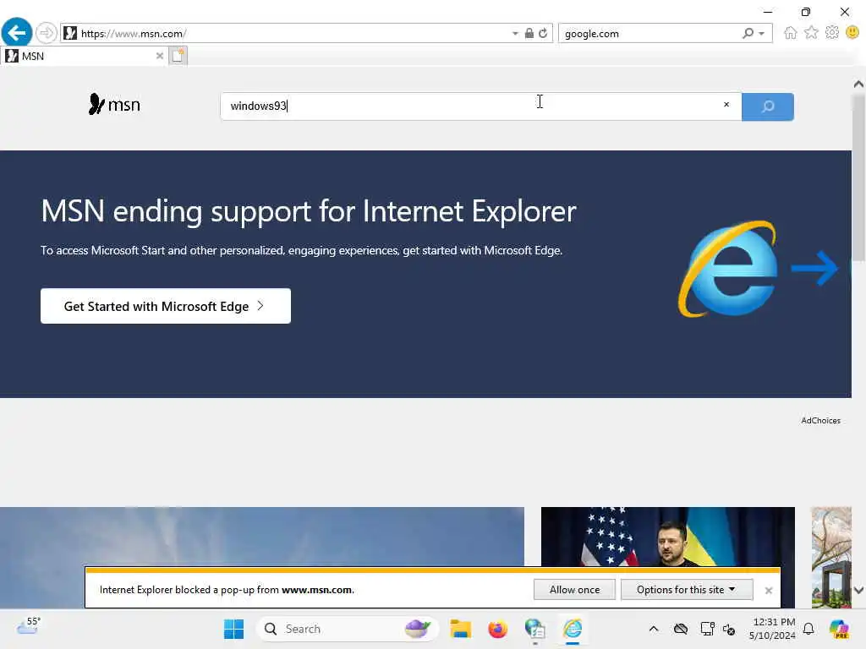Open the Tools gear menu
Image resolution: width=866 pixels, height=649 pixels.
(x=832, y=33)
